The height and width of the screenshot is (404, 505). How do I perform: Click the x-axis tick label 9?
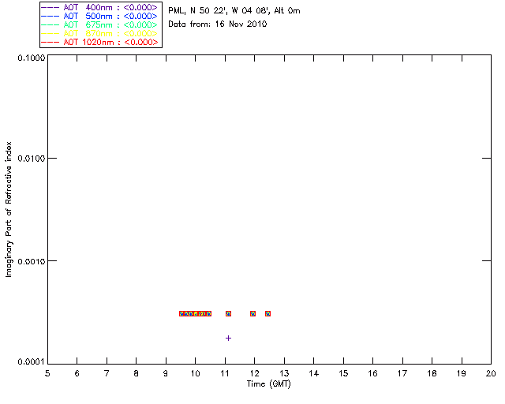tap(166, 373)
